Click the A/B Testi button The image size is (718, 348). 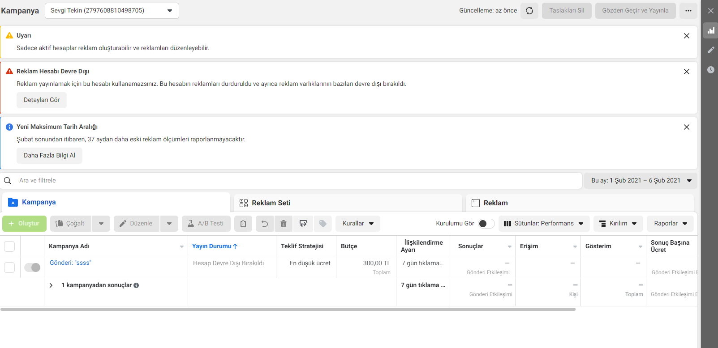206,224
